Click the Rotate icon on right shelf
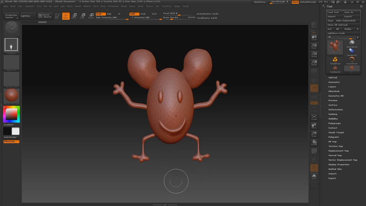Screen dimensions: 366x206 click(314, 142)
